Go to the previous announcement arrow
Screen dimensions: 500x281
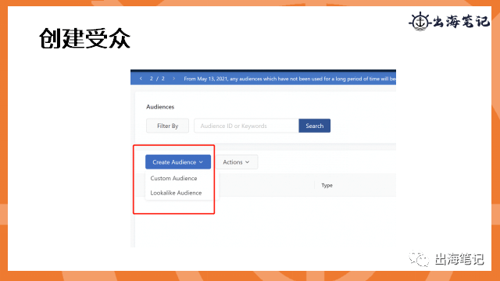tap(141, 78)
